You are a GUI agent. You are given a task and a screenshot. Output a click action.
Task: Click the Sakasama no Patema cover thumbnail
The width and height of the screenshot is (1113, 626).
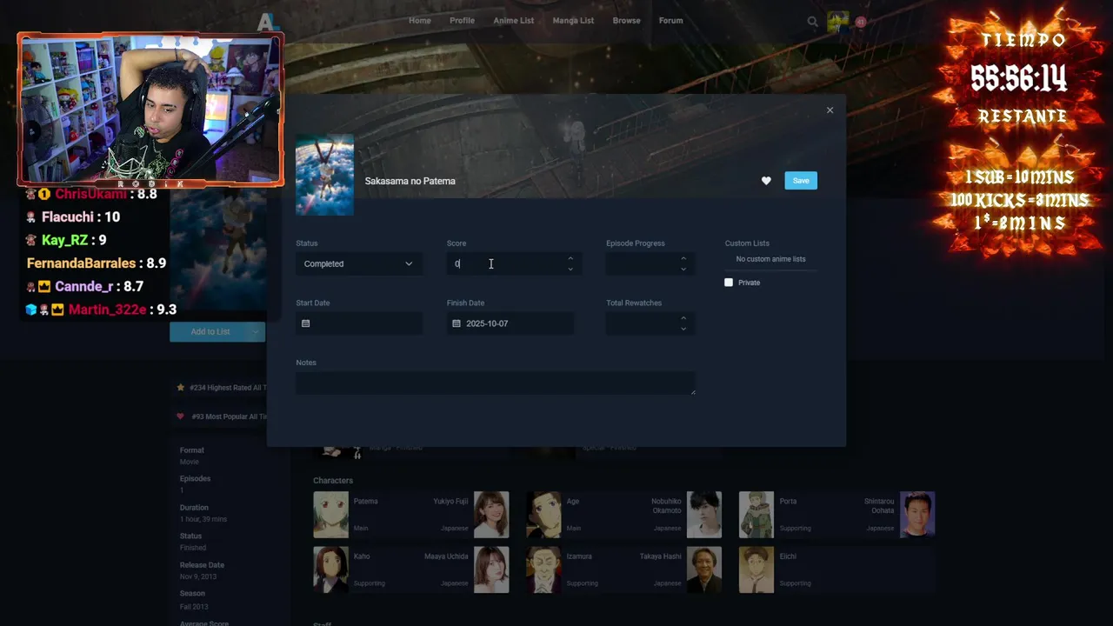(324, 175)
